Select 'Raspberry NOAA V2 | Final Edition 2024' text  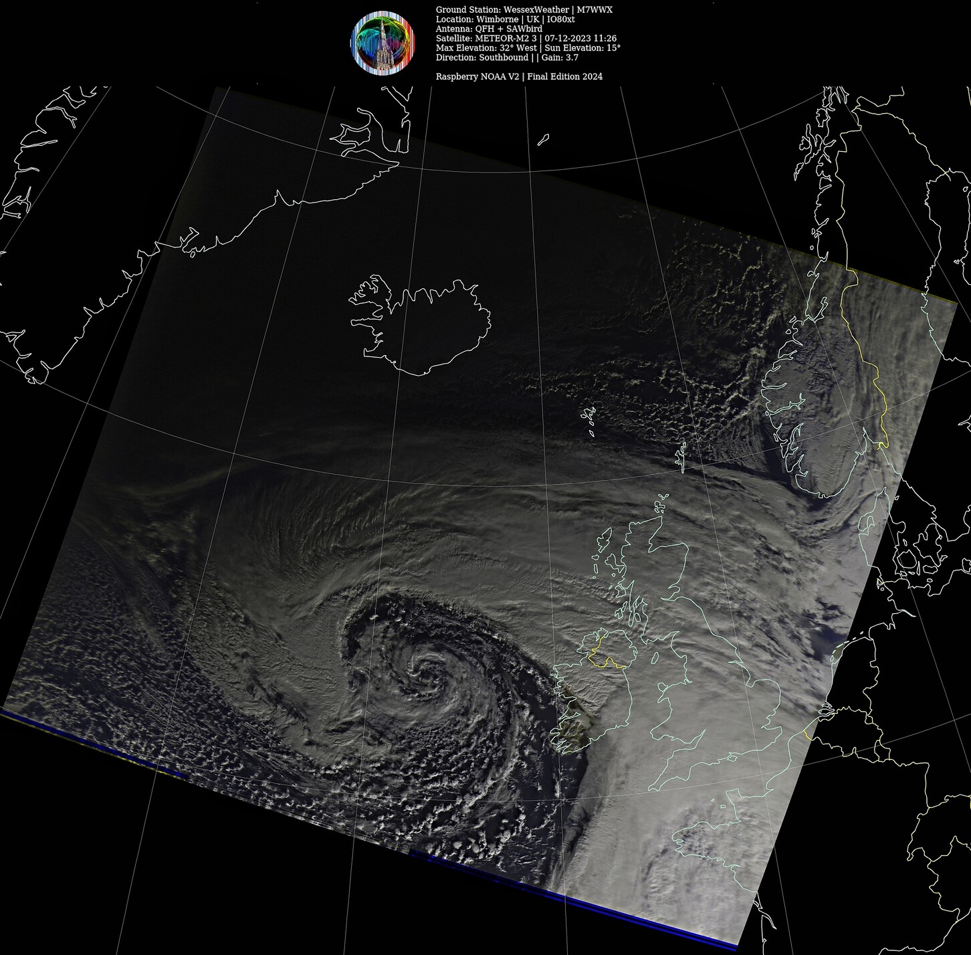click(519, 76)
